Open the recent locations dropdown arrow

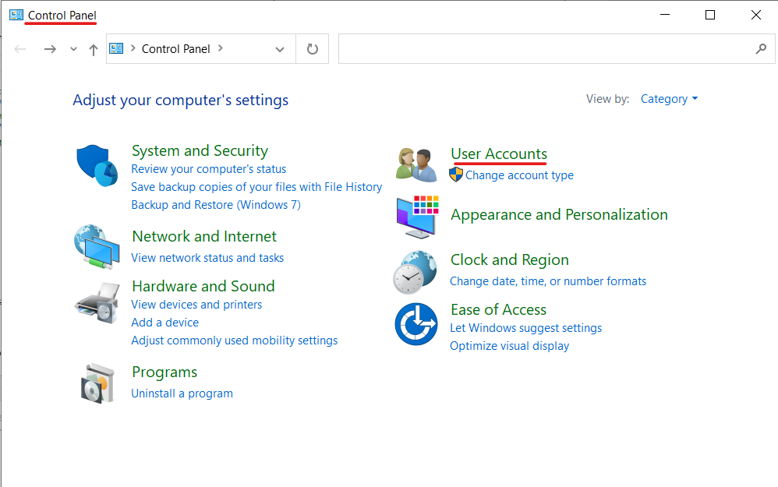pyautogui.click(x=74, y=49)
